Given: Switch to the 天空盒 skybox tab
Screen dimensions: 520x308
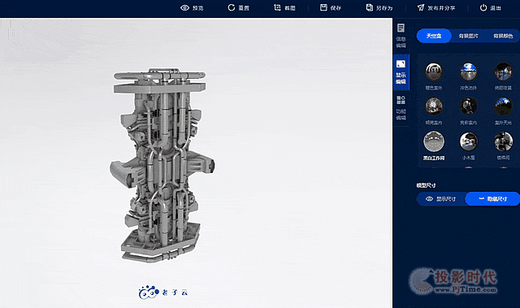Looking at the screenshot, I should tap(434, 36).
